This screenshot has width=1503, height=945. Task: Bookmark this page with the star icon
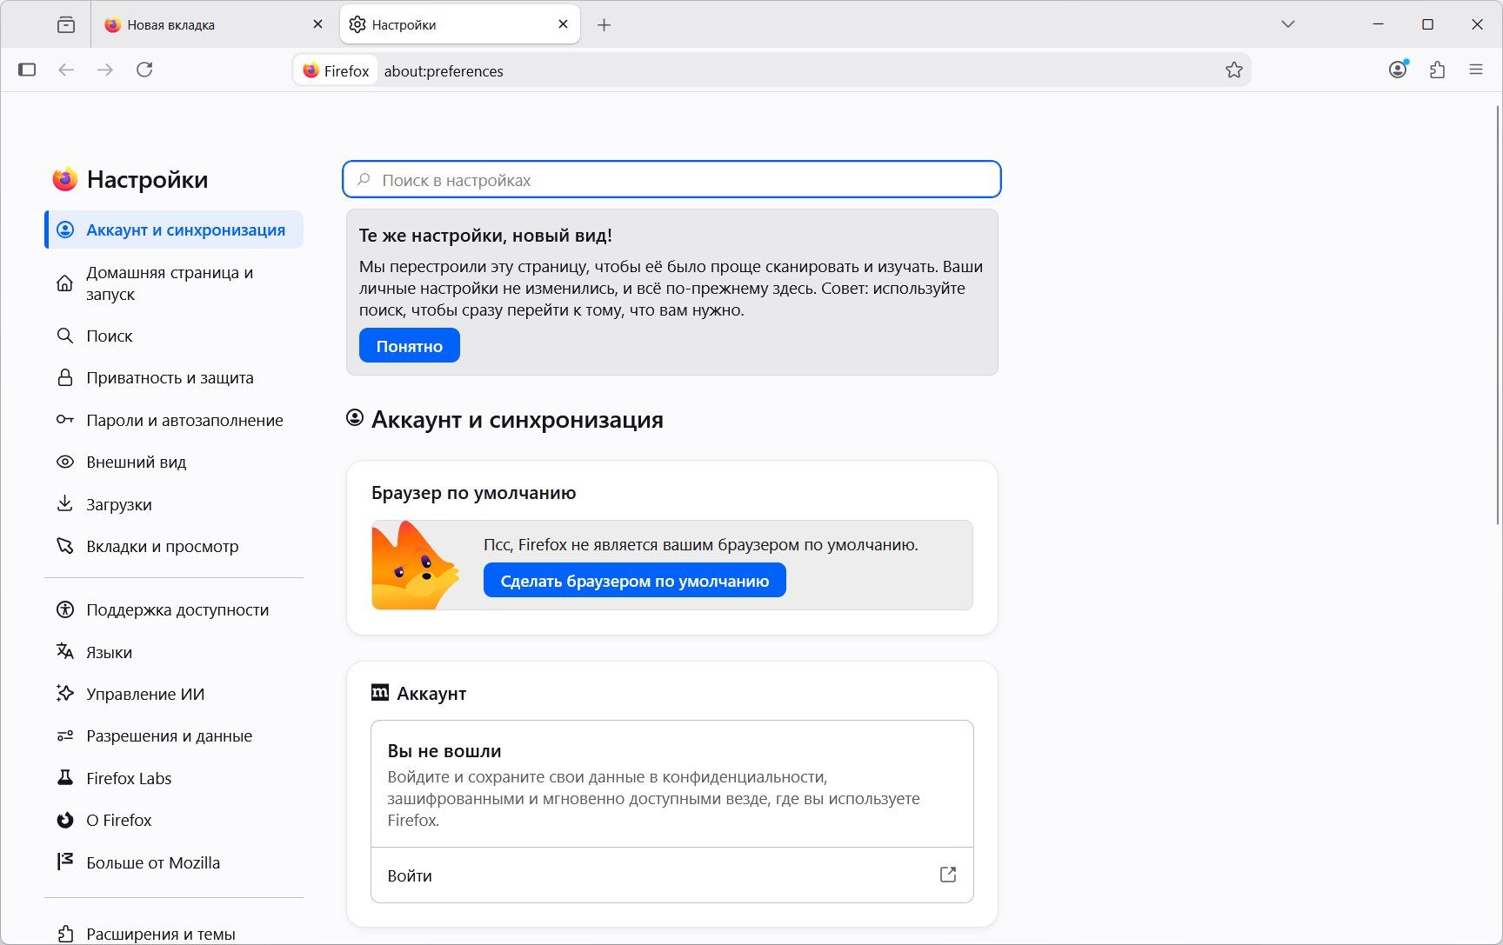pos(1233,70)
